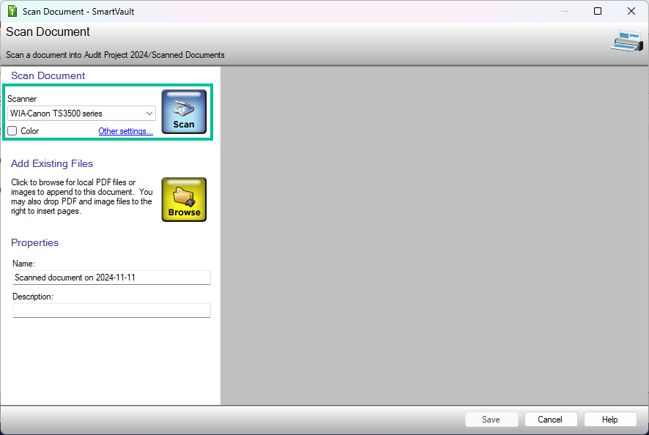Image resolution: width=649 pixels, height=435 pixels.
Task: Click the Add Existing Files heading
Action: pyautogui.click(x=52, y=163)
